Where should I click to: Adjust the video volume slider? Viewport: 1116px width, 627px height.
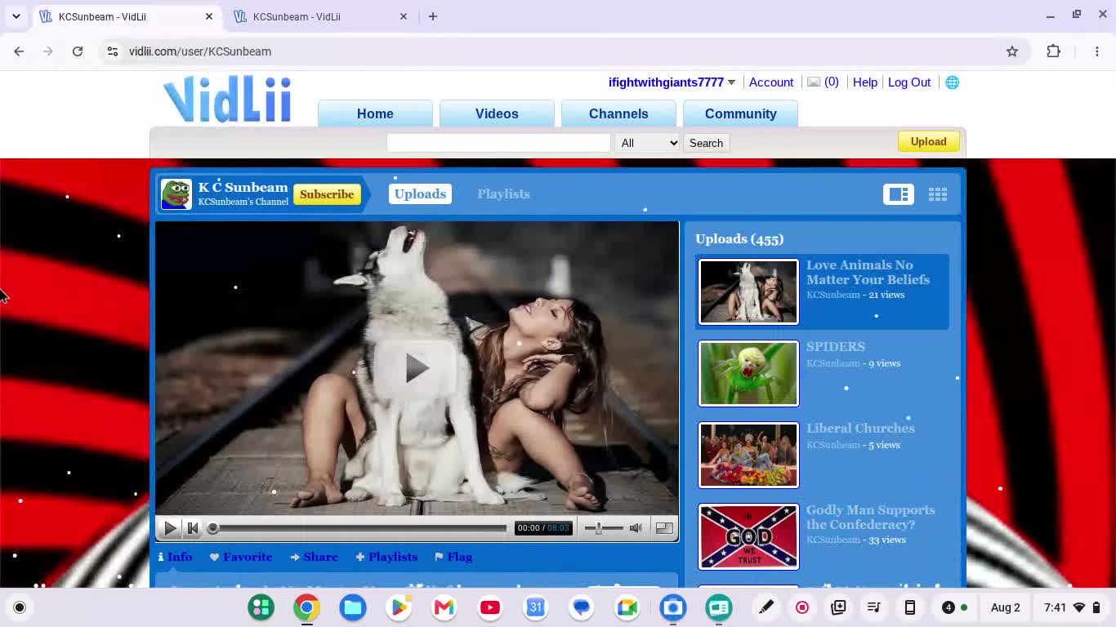tap(603, 528)
